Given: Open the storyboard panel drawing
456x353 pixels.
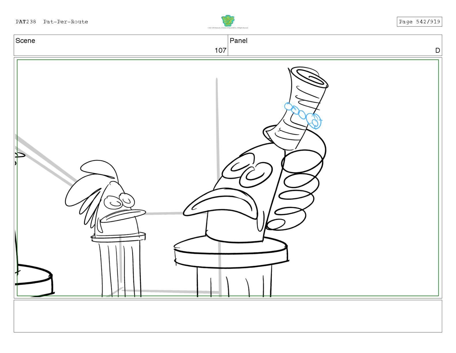Looking at the screenshot, I should coord(228,178).
